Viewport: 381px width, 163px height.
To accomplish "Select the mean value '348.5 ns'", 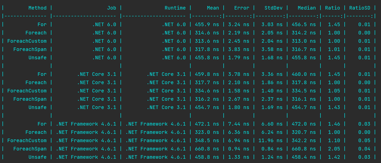I will tap(207, 140).
